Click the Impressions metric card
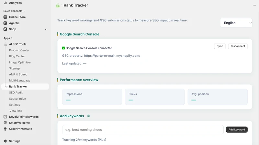 pos(92,97)
